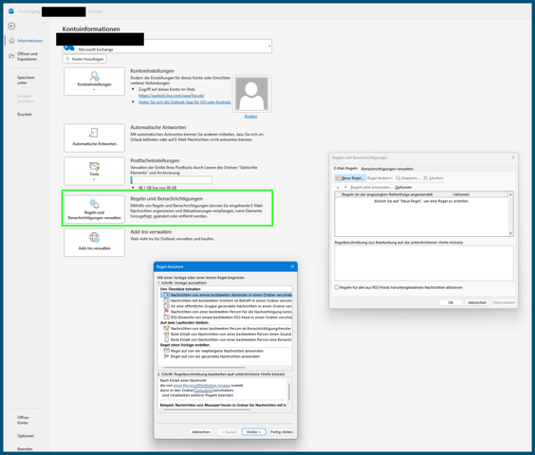Open Kontoeinstellungen tile with person icon
This screenshot has width=535, height=455.
(x=94, y=82)
